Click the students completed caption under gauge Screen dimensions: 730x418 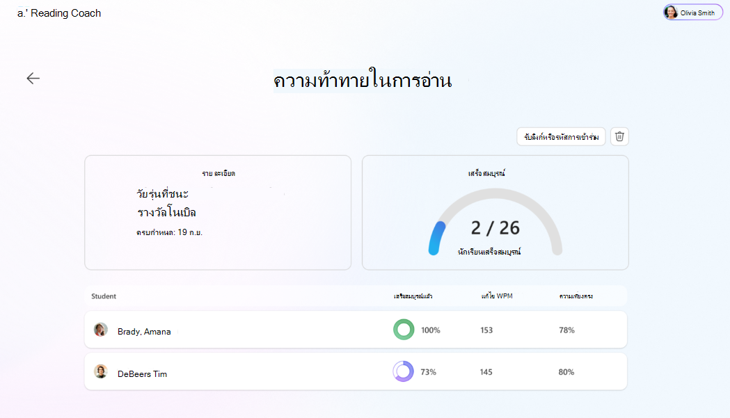click(489, 252)
